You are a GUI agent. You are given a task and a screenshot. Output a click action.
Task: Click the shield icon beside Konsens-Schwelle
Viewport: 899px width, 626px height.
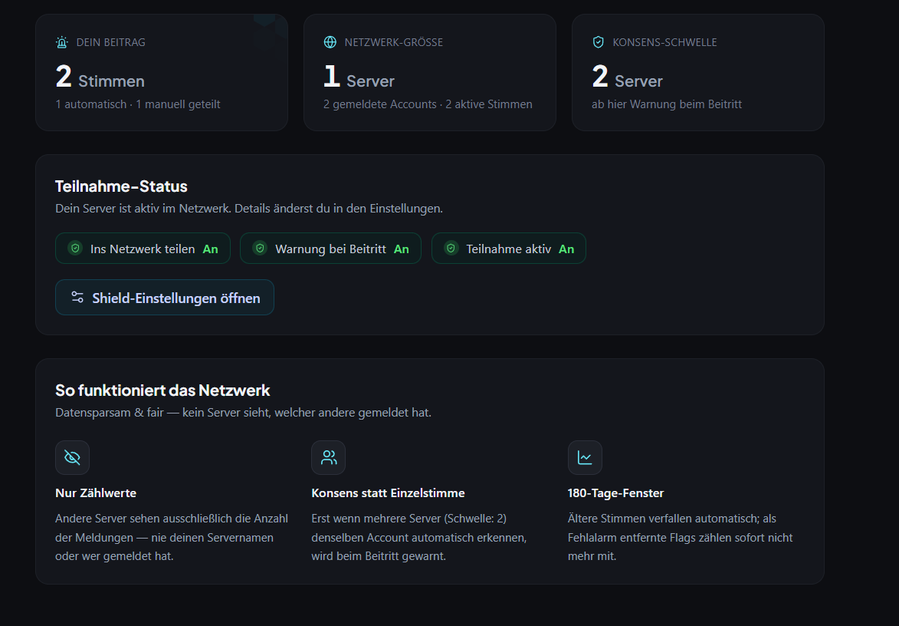[x=598, y=42]
